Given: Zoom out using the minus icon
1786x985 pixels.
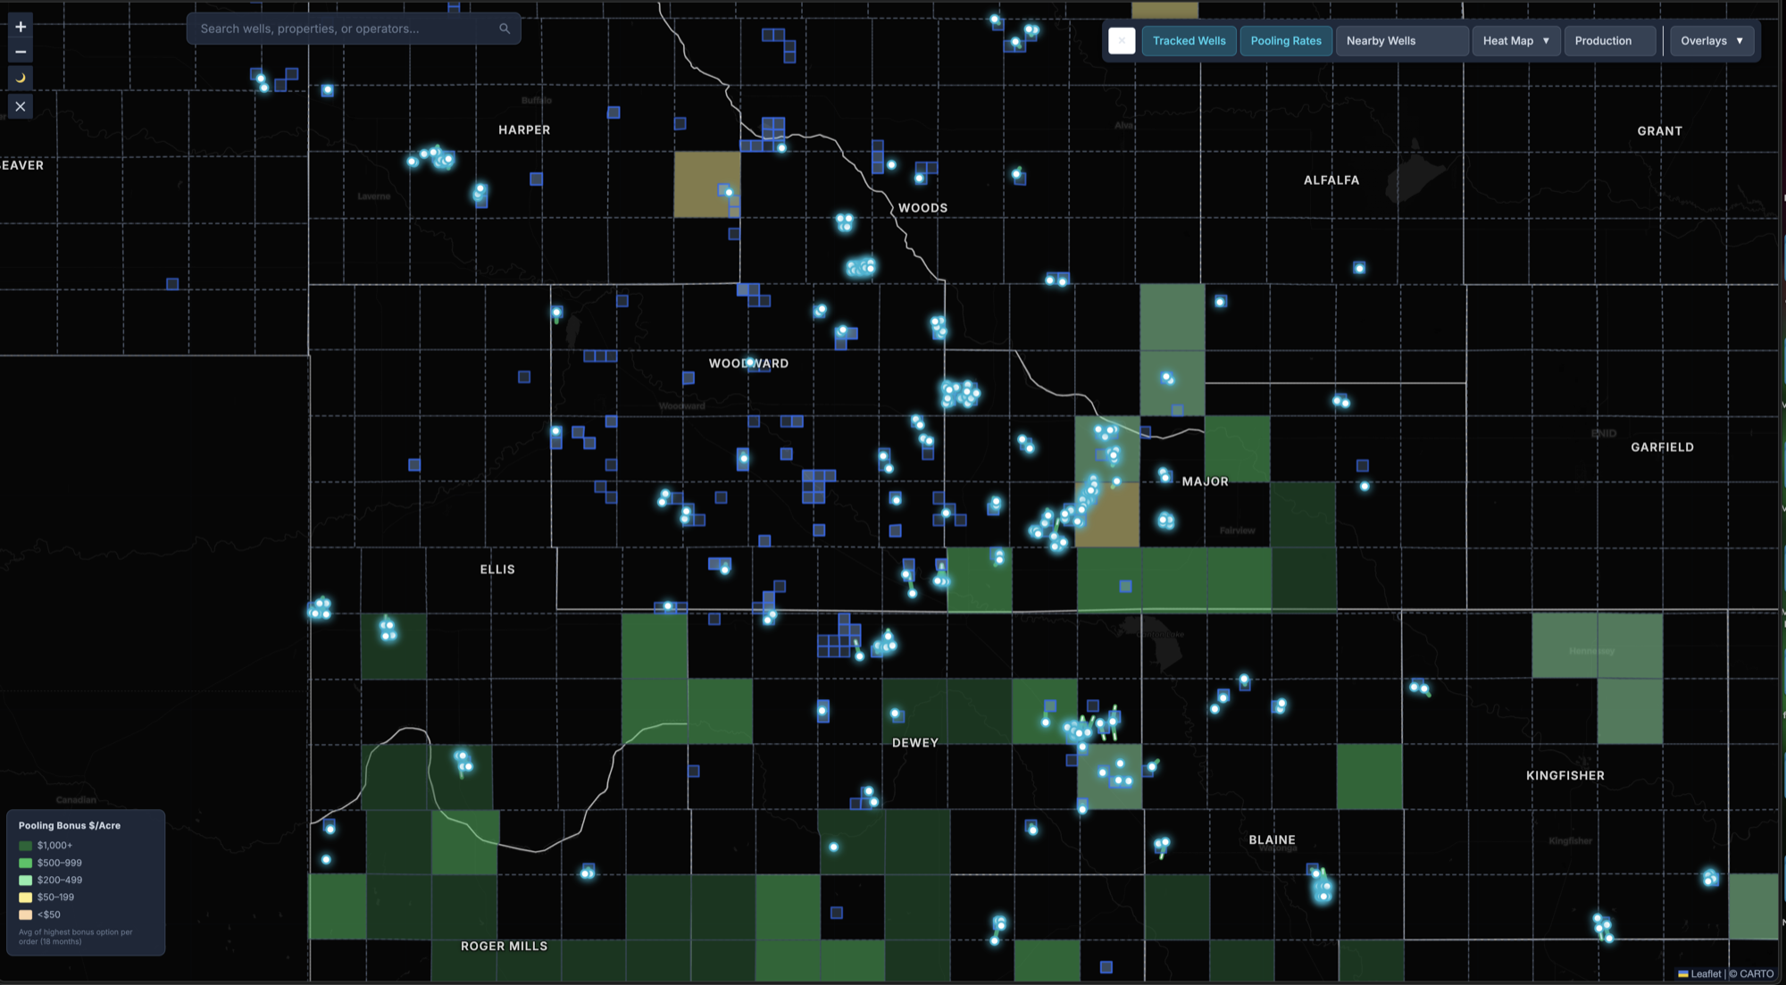Looking at the screenshot, I should tap(20, 52).
